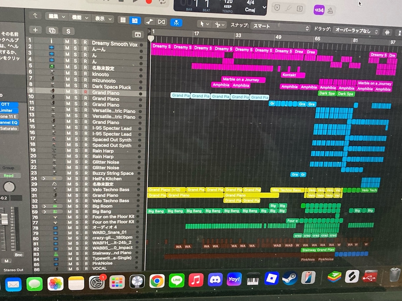Mute the Dreamy Smooth Vox track

pos(67,42)
